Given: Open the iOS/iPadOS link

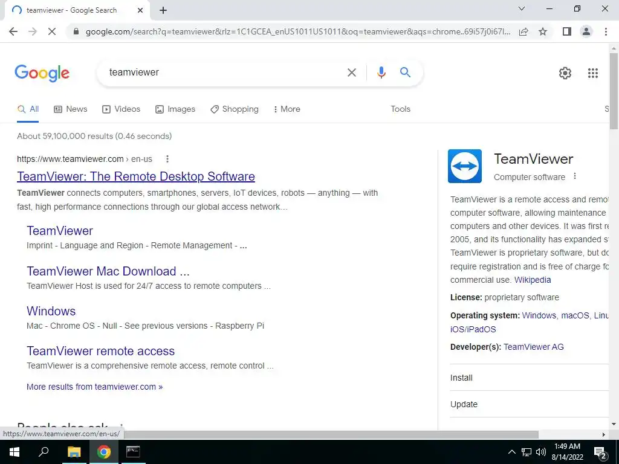Looking at the screenshot, I should point(473,329).
